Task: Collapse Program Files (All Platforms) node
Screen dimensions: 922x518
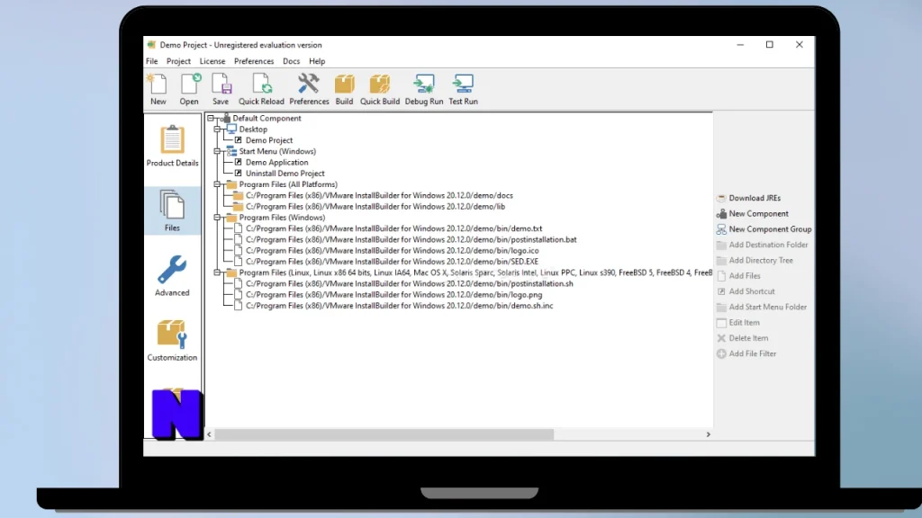Action: click(x=218, y=184)
